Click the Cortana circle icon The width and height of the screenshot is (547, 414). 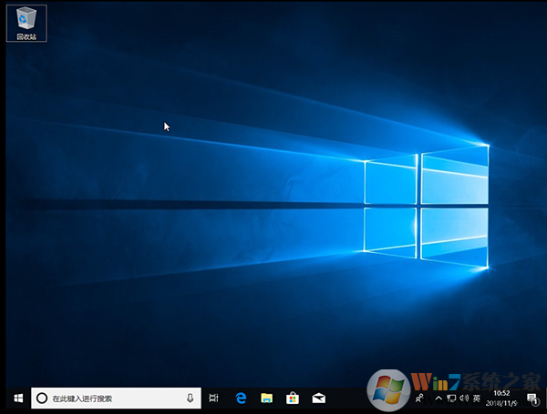41,399
